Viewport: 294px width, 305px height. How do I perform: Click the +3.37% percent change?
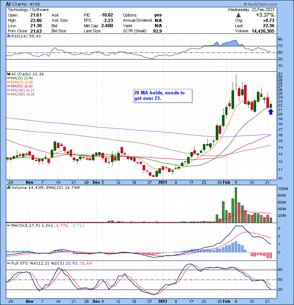(265, 15)
